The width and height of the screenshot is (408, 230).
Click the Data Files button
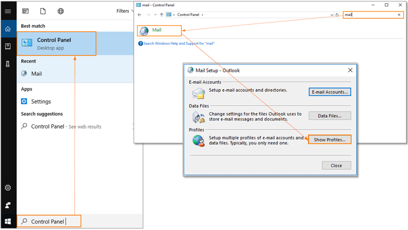point(329,116)
